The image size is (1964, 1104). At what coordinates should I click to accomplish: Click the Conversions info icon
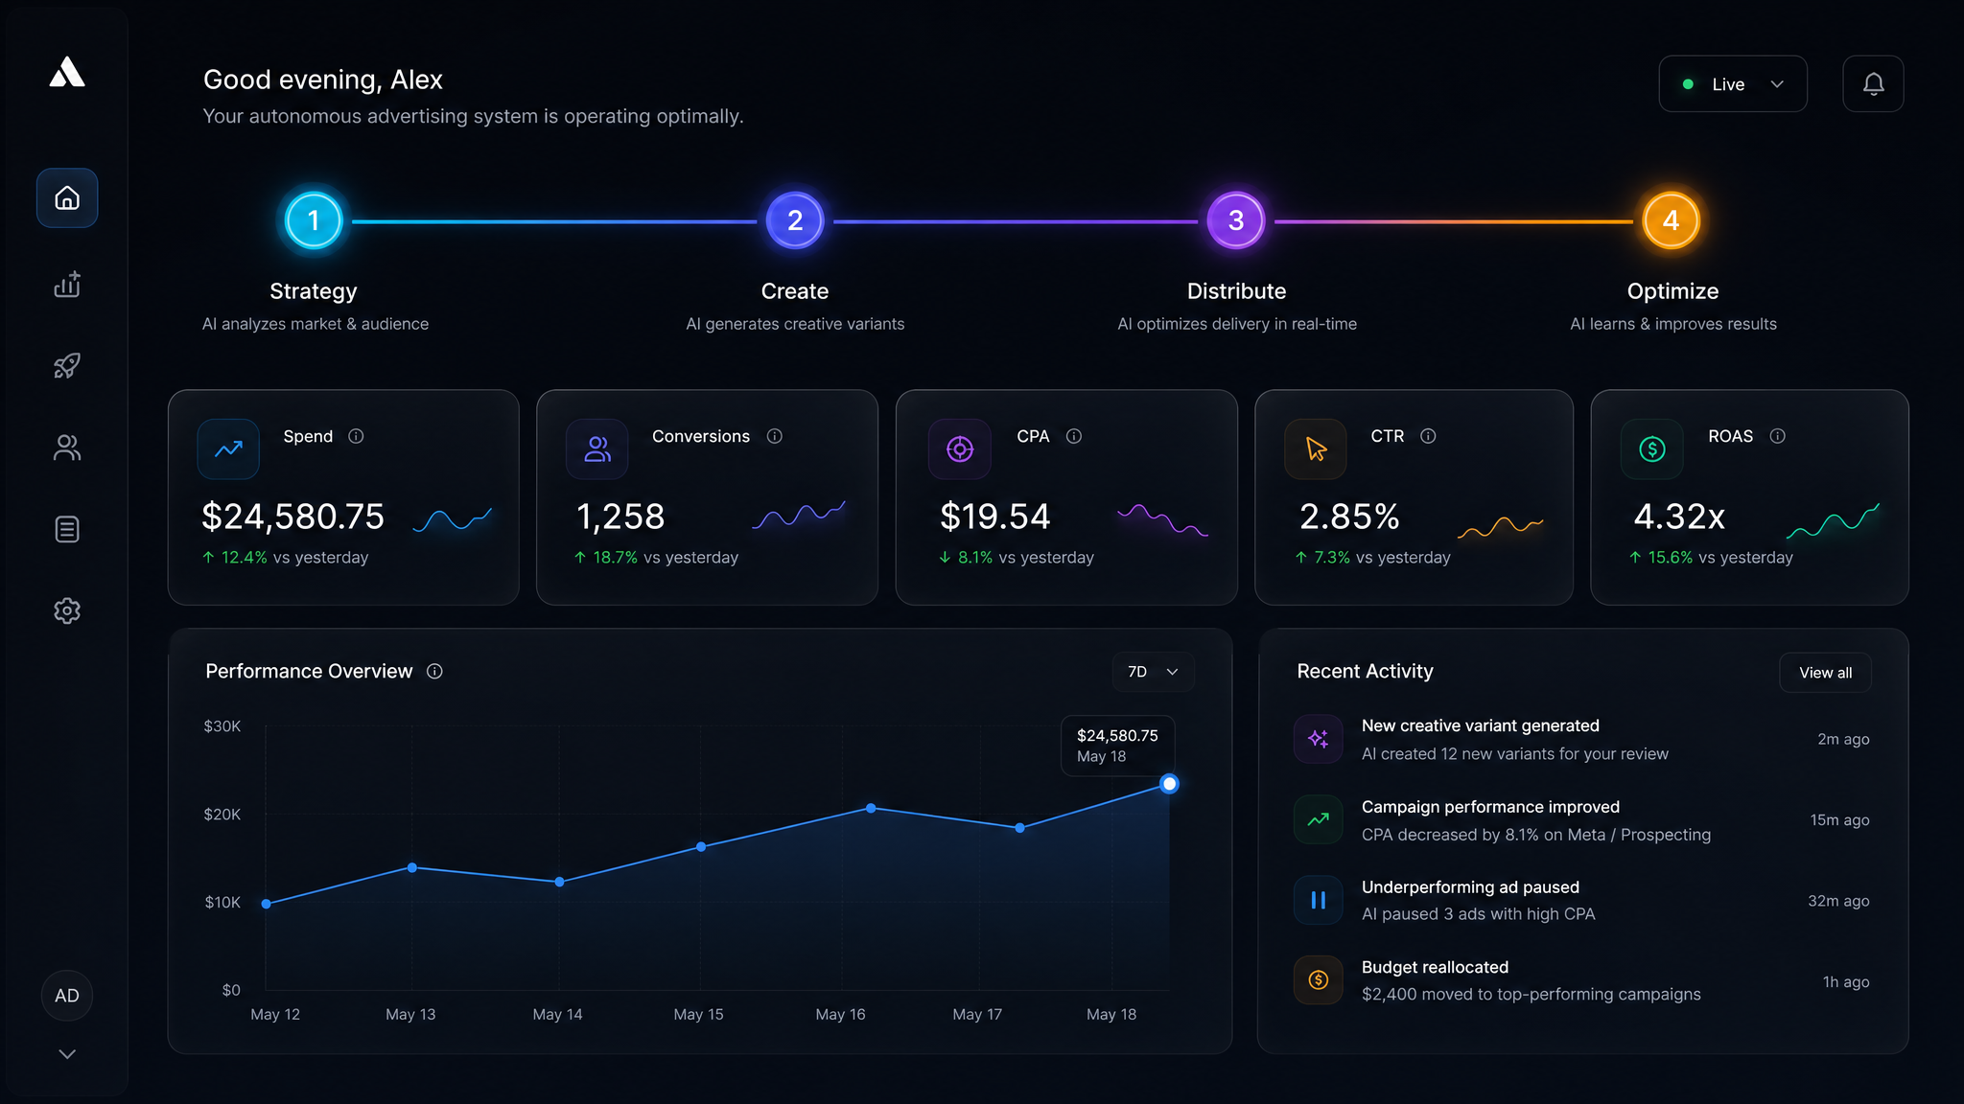coord(775,436)
